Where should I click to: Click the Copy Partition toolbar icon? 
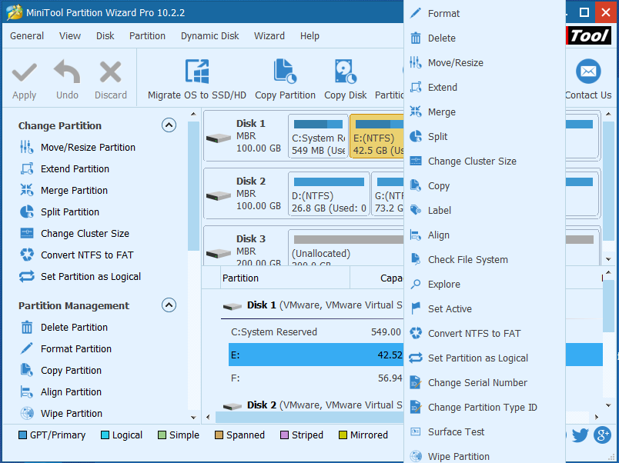point(285,72)
